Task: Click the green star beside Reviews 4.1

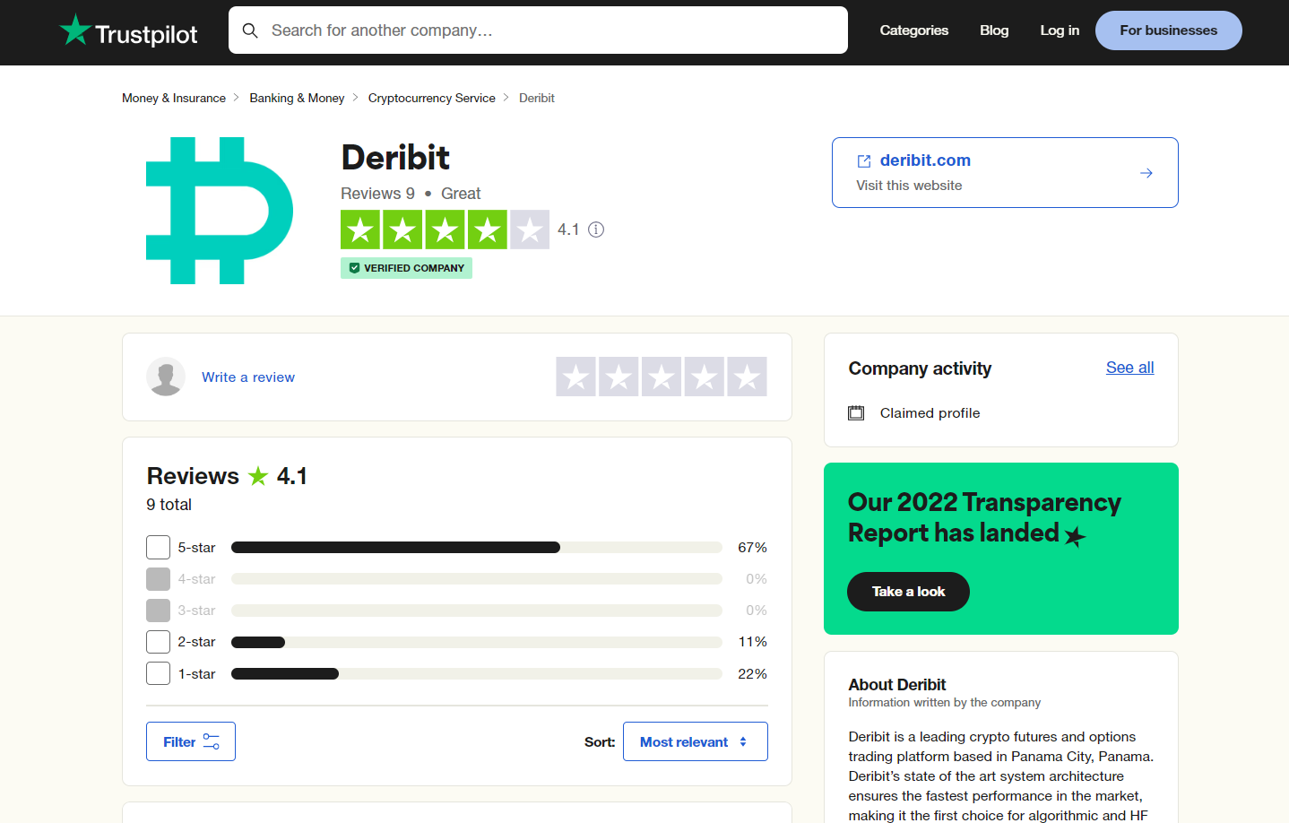Action: 258,476
